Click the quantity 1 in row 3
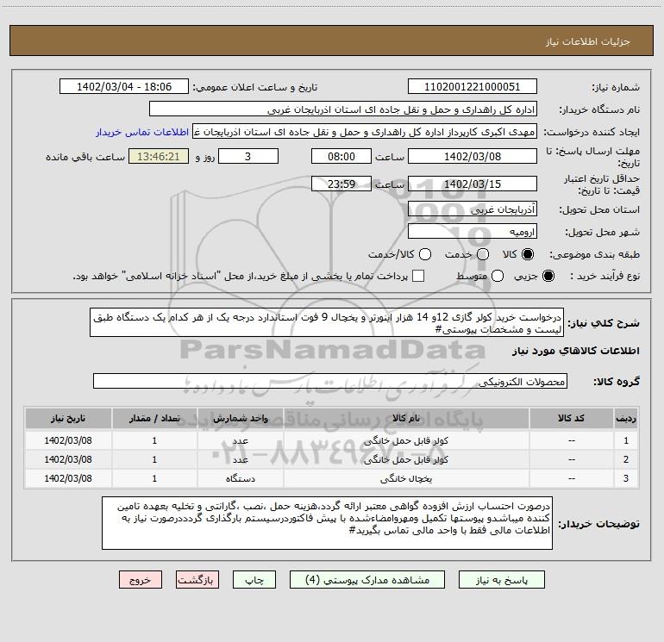The width and height of the screenshot is (664, 642). 154,478
